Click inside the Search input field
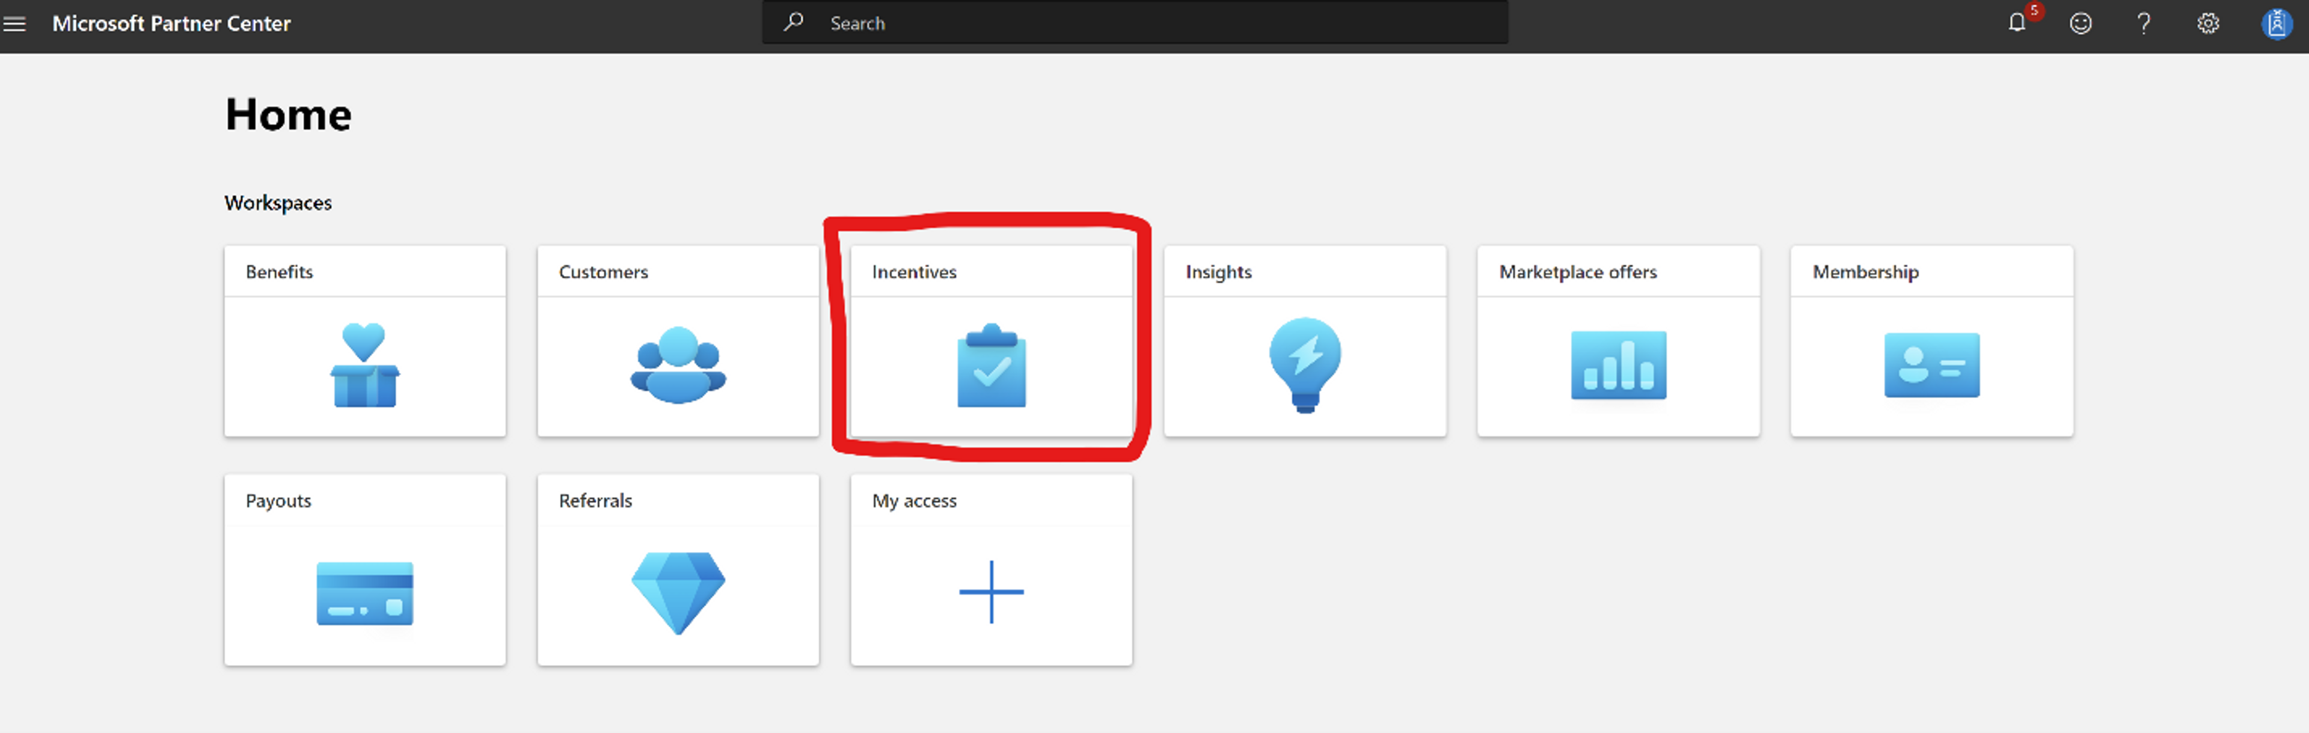This screenshot has height=733, width=2309. pos(1156,23)
